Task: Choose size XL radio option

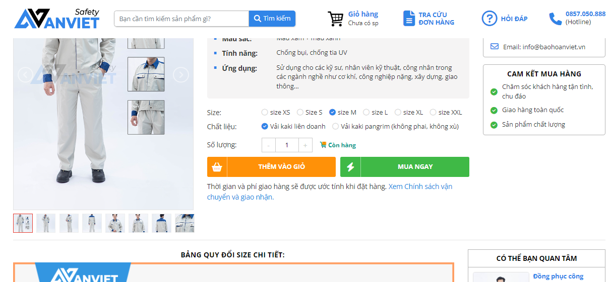Action: (x=398, y=113)
